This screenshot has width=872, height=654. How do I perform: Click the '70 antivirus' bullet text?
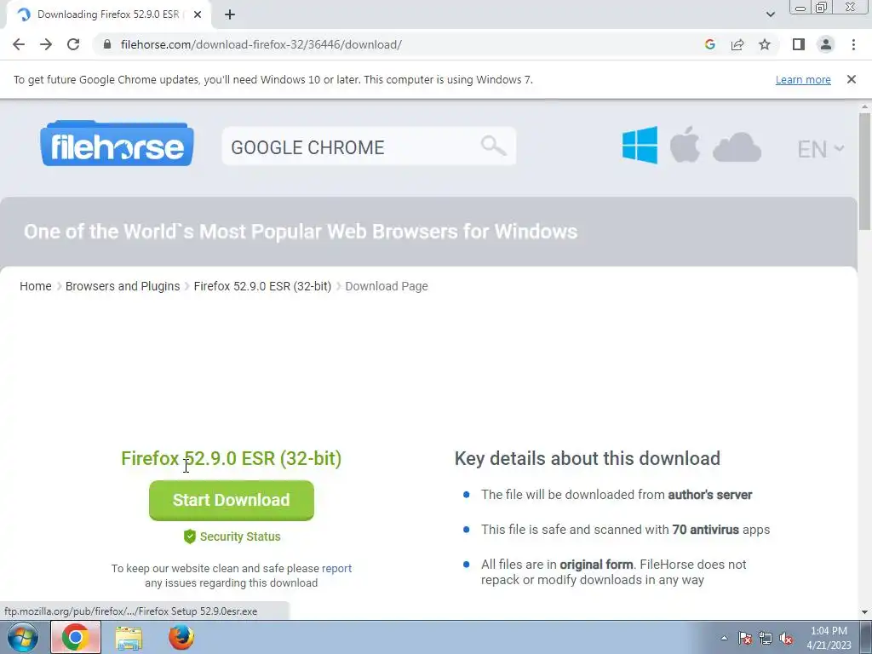click(x=705, y=530)
